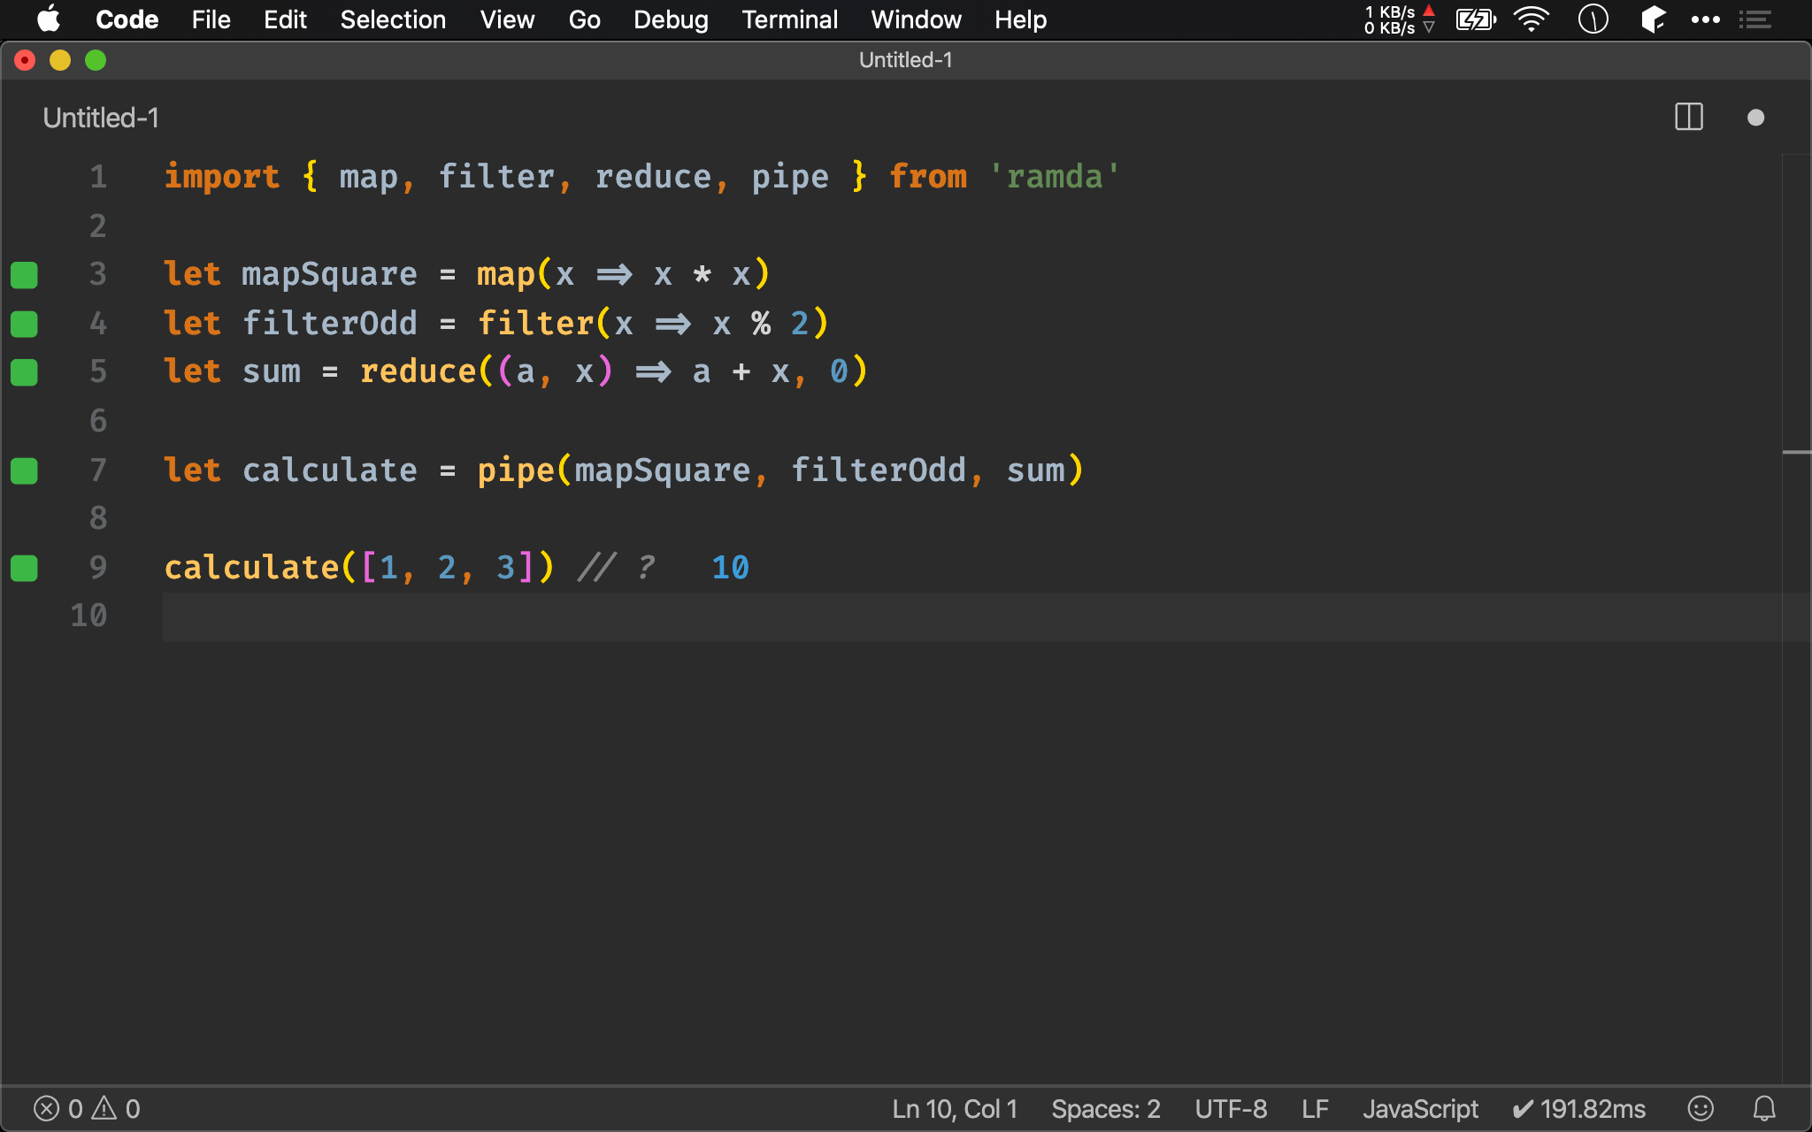Open the Notification Center list icon
Image resolution: width=1812 pixels, height=1132 pixels.
pyautogui.click(x=1754, y=19)
